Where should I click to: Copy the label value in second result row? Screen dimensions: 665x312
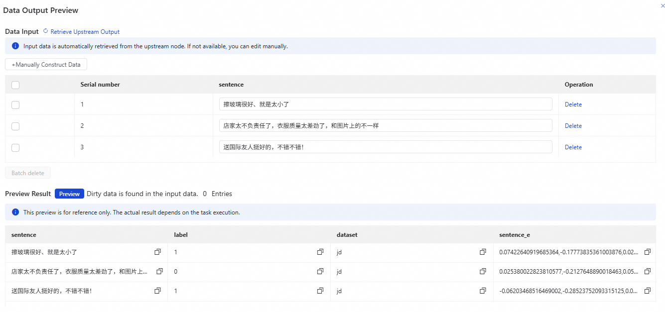[x=320, y=272]
